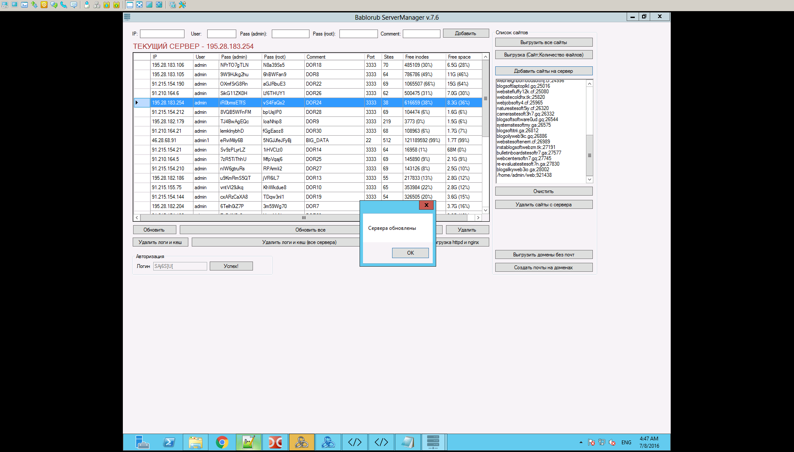Click the Удалить button
The image size is (794, 452).
[467, 230]
